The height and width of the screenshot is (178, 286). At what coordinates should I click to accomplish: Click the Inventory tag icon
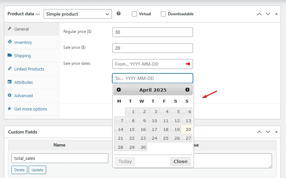coord(10,42)
